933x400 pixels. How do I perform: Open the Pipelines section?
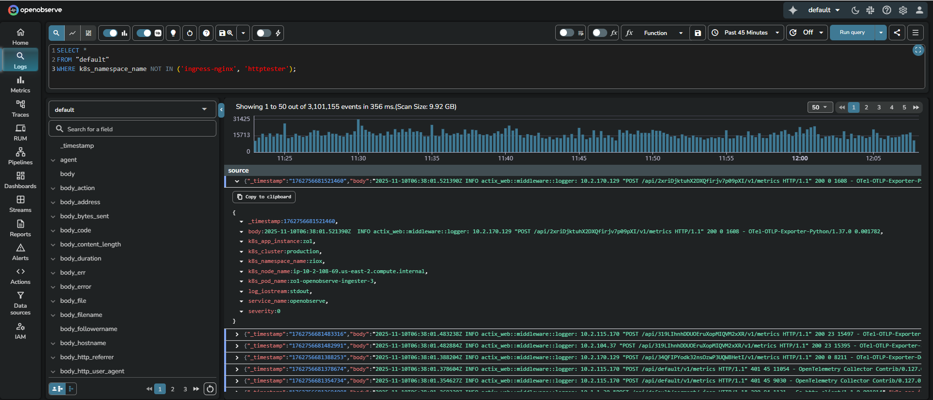point(20,156)
